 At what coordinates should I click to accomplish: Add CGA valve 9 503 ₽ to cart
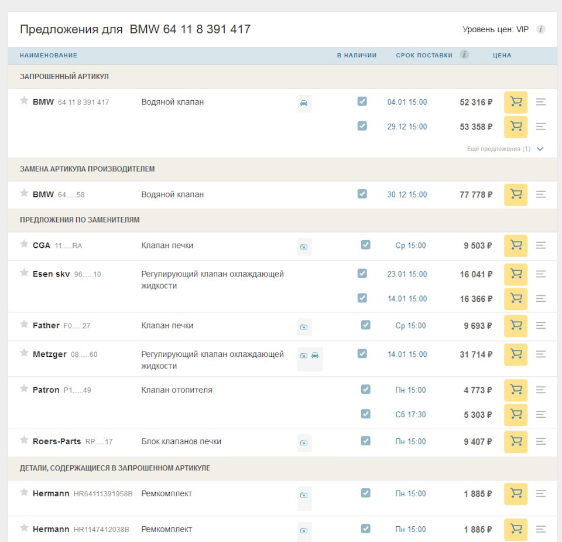pos(515,246)
